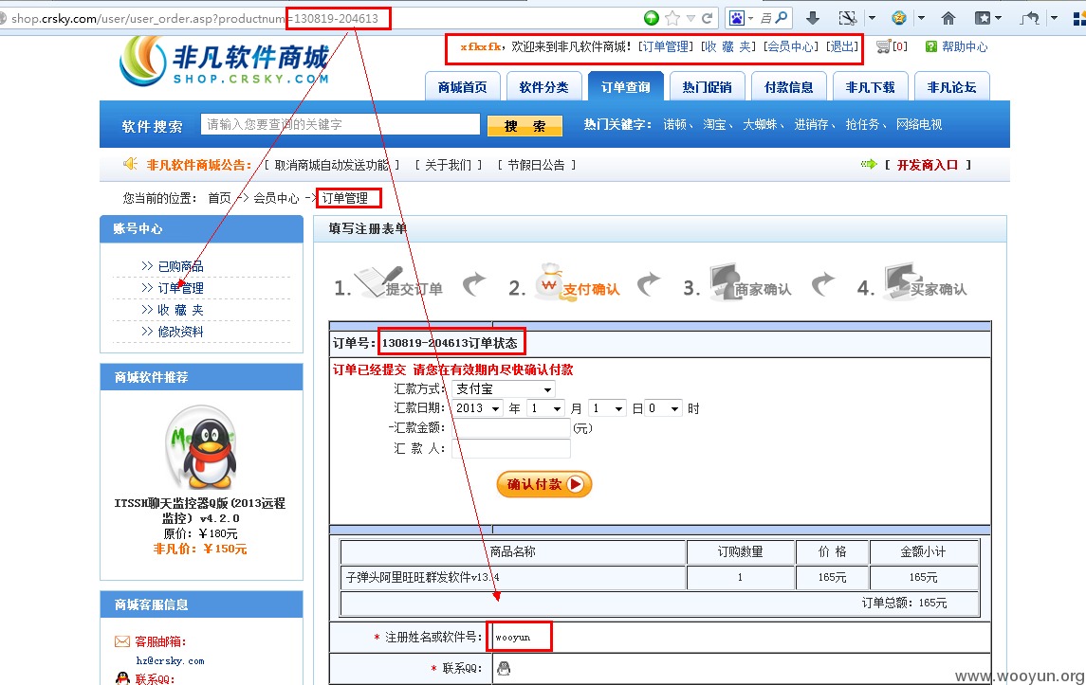Image resolution: width=1086 pixels, height=685 pixels.
Task: Switch to 商城首页 tab
Action: 462,86
